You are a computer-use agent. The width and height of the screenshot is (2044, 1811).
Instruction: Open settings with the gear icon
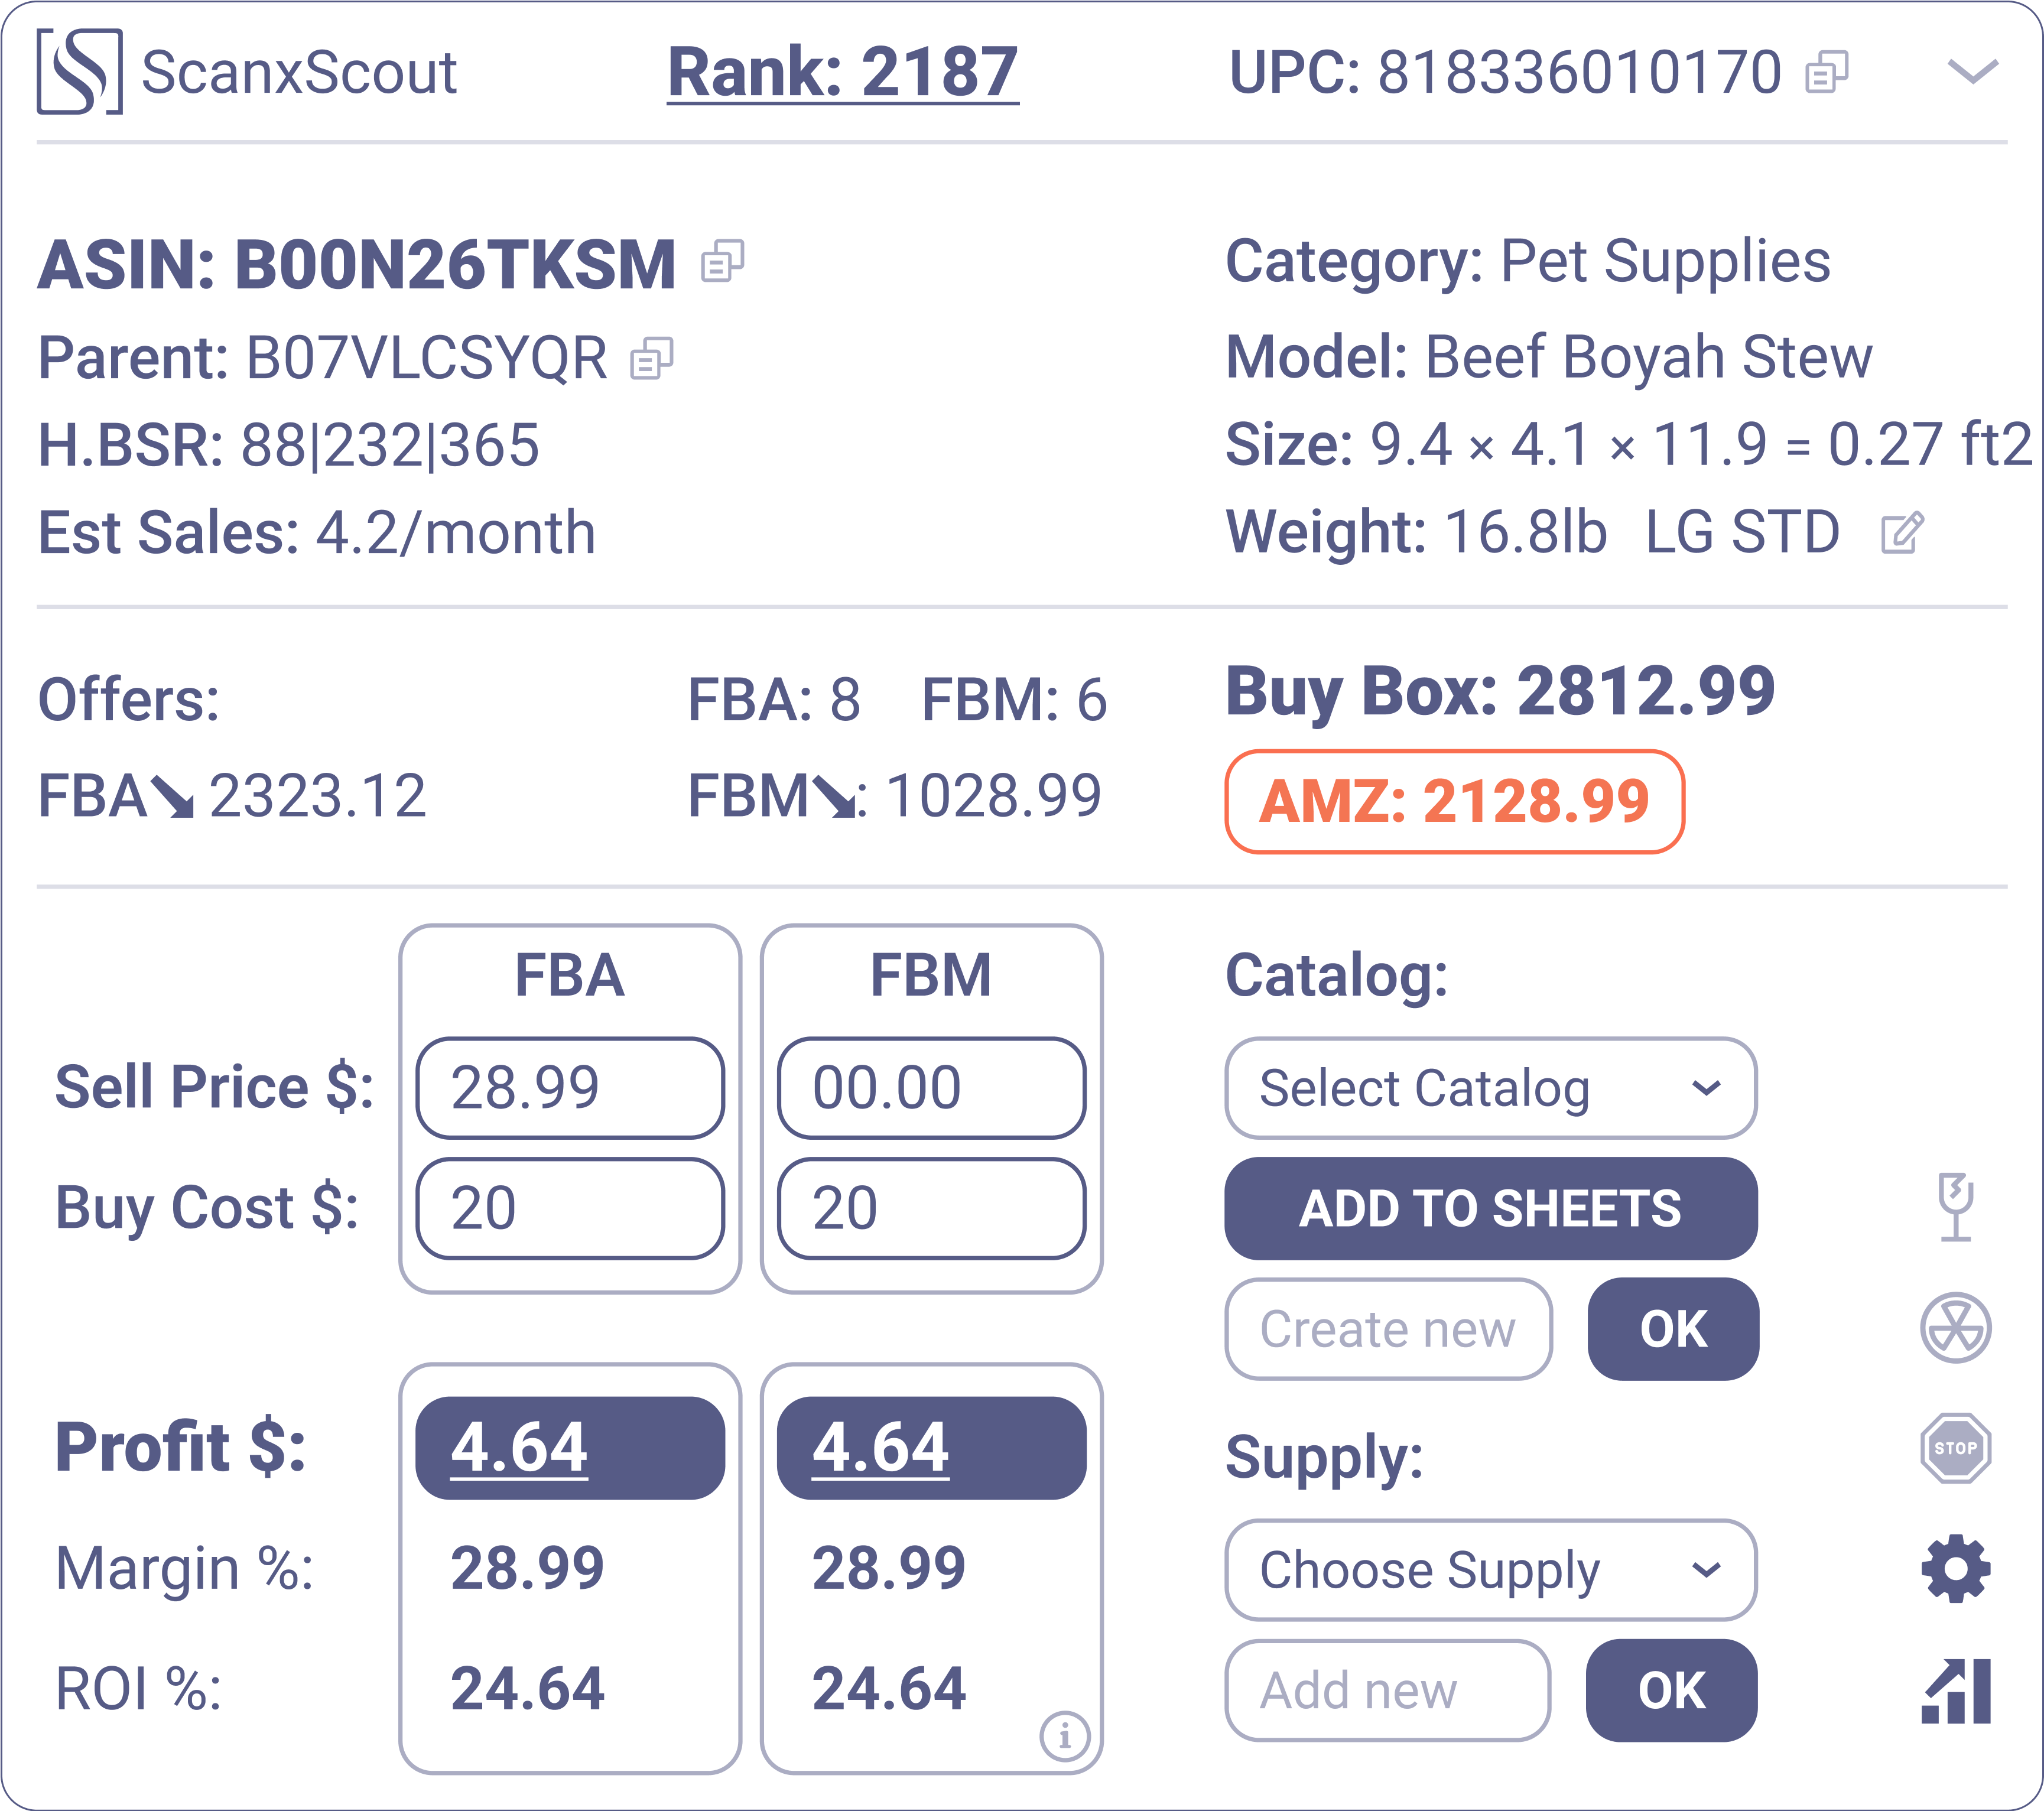click(1955, 1568)
